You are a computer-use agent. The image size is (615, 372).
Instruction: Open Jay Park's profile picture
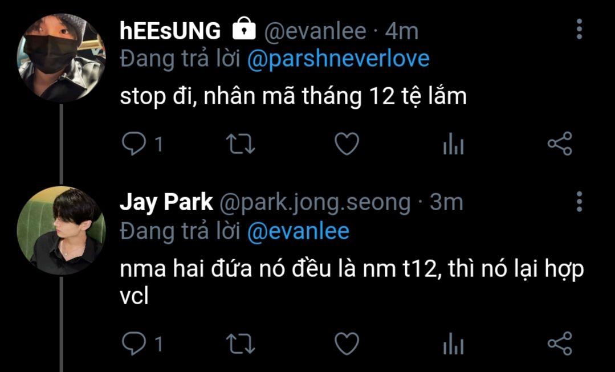pyautogui.click(x=61, y=231)
